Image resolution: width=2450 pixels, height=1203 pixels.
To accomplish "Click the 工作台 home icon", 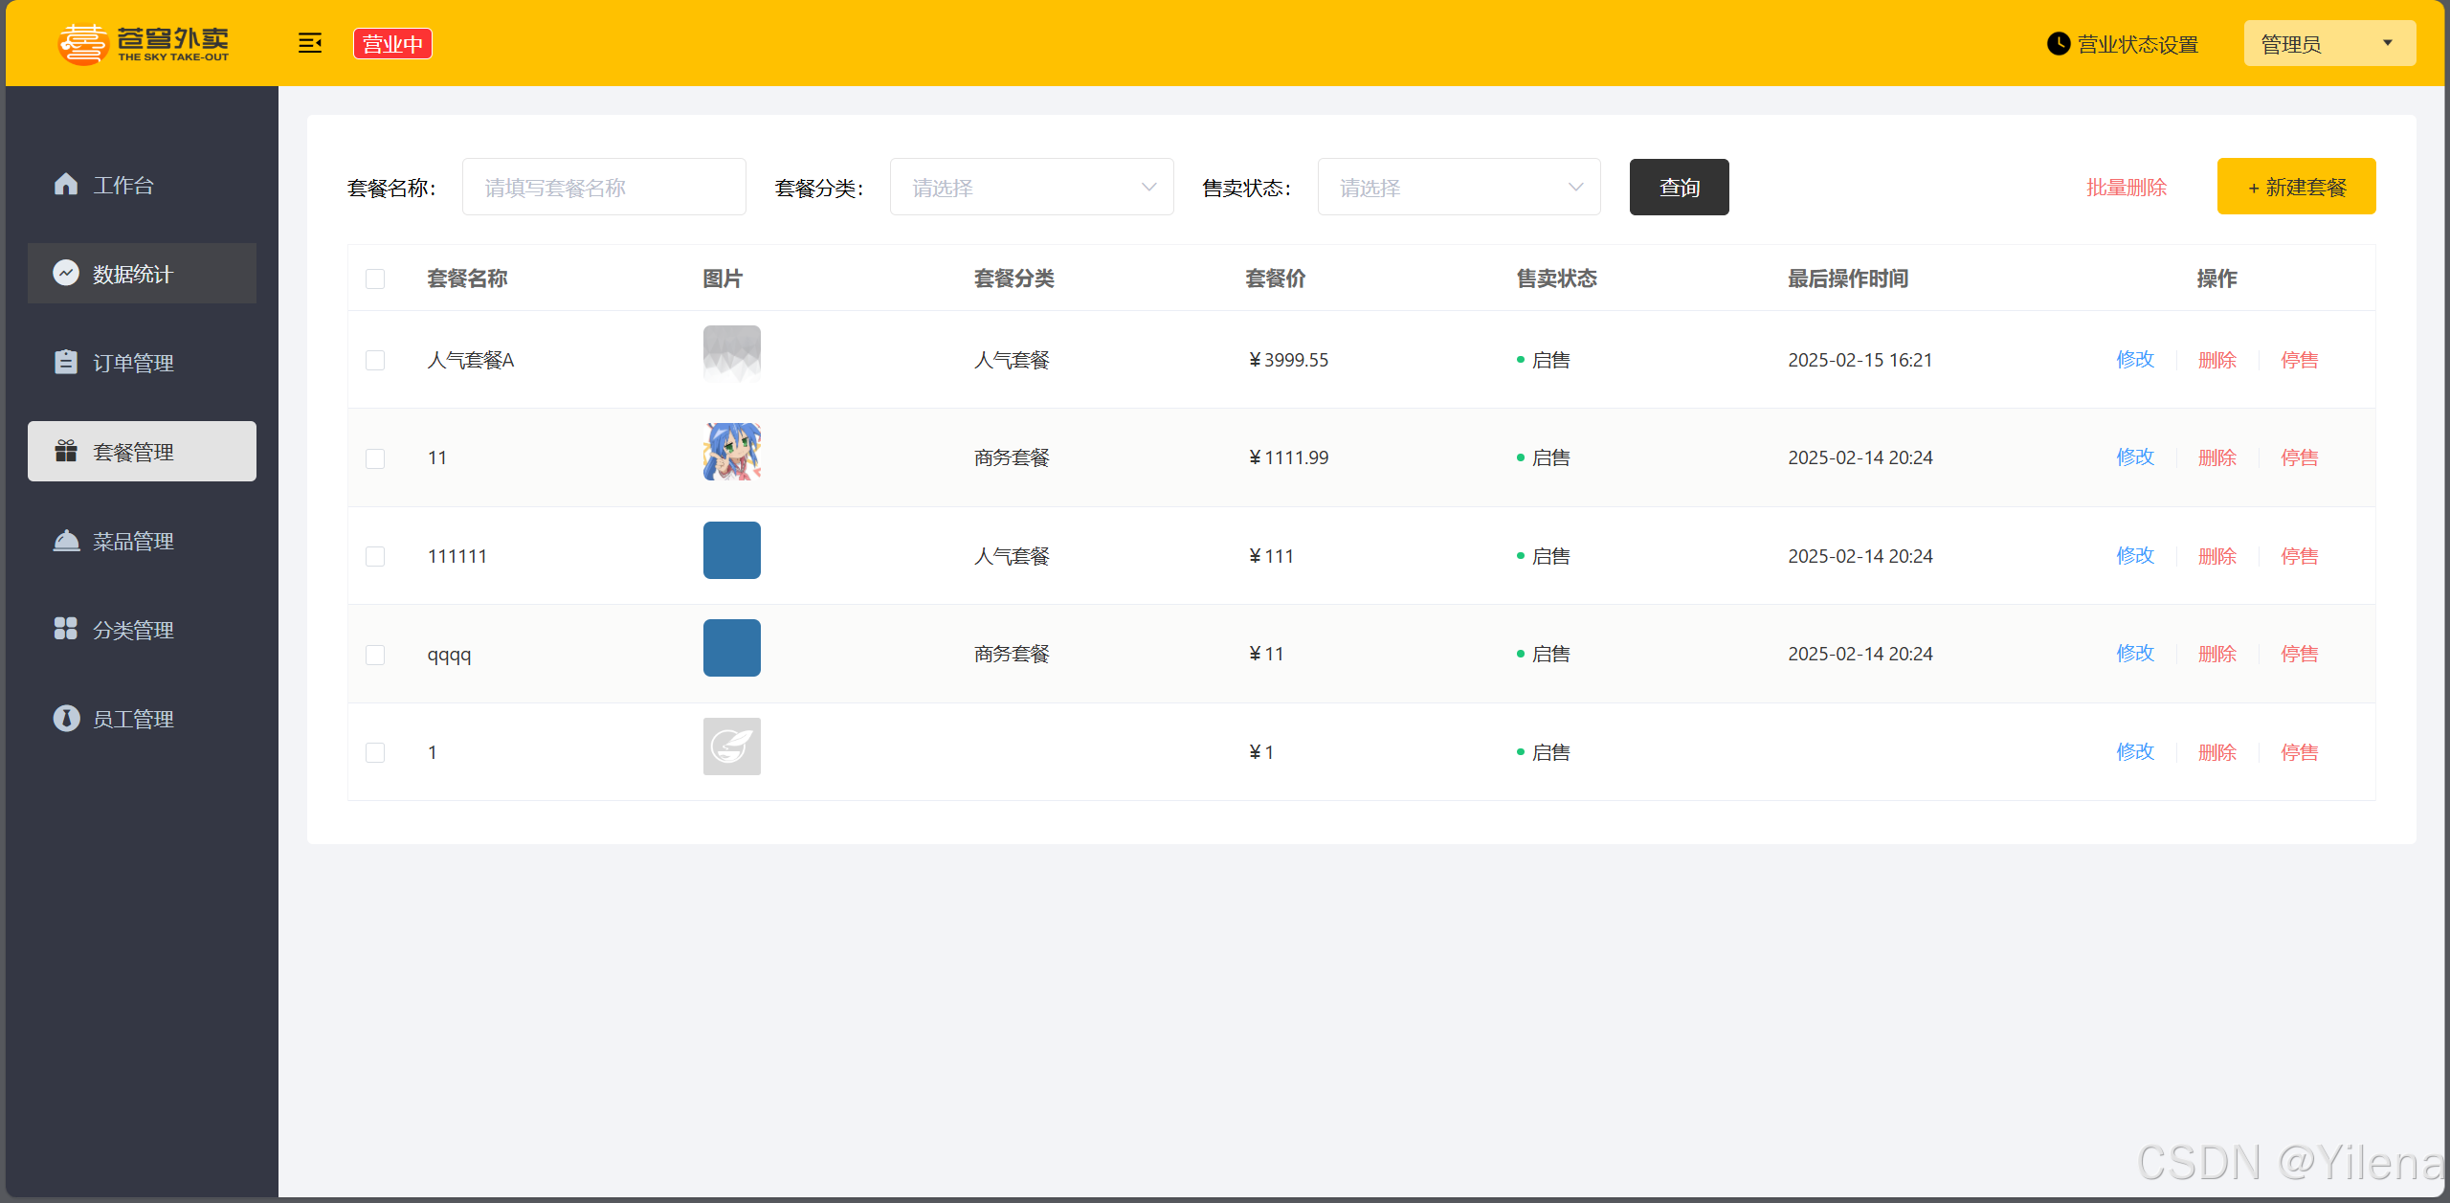I will click(66, 184).
